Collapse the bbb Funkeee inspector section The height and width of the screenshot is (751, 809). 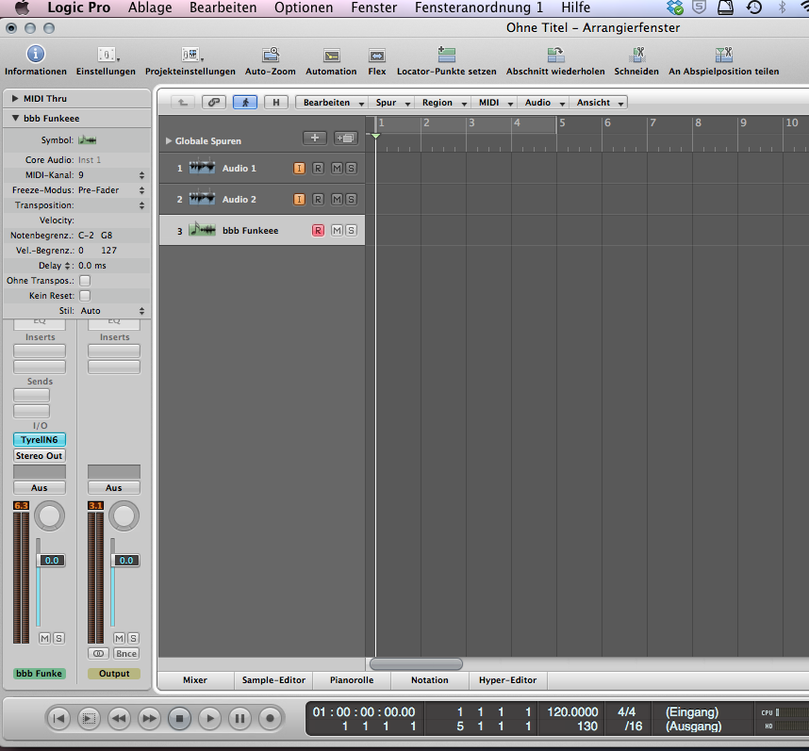[15, 118]
